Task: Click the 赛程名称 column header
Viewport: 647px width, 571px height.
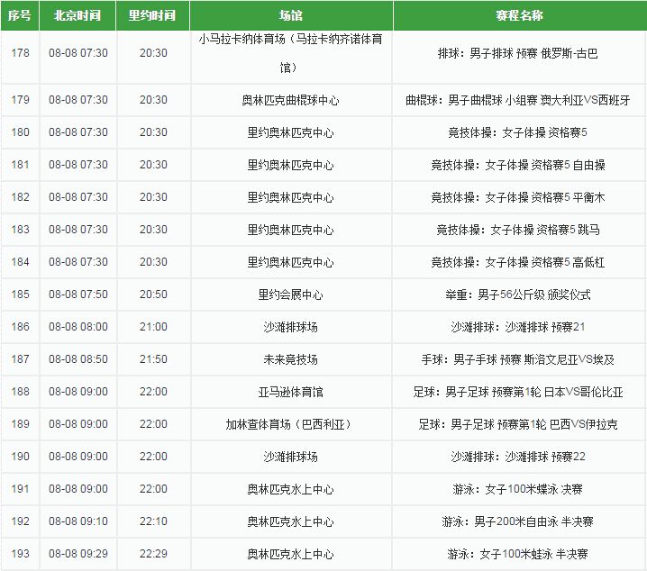Action: pyautogui.click(x=520, y=15)
